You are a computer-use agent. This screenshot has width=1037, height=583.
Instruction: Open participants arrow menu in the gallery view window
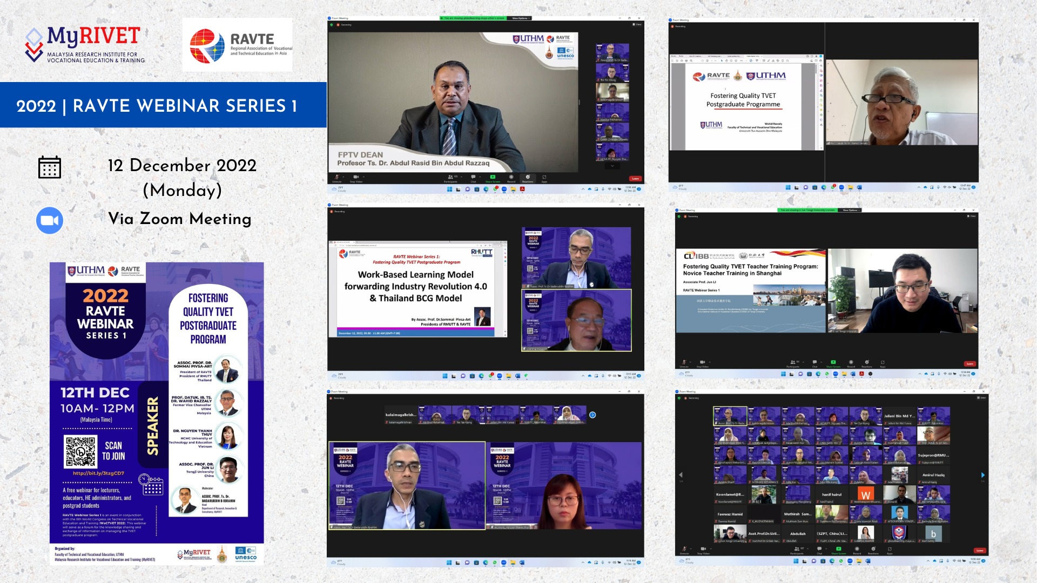807,548
